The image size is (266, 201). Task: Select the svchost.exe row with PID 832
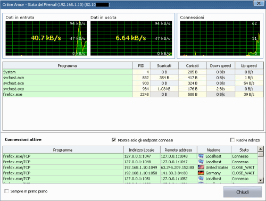133,78
